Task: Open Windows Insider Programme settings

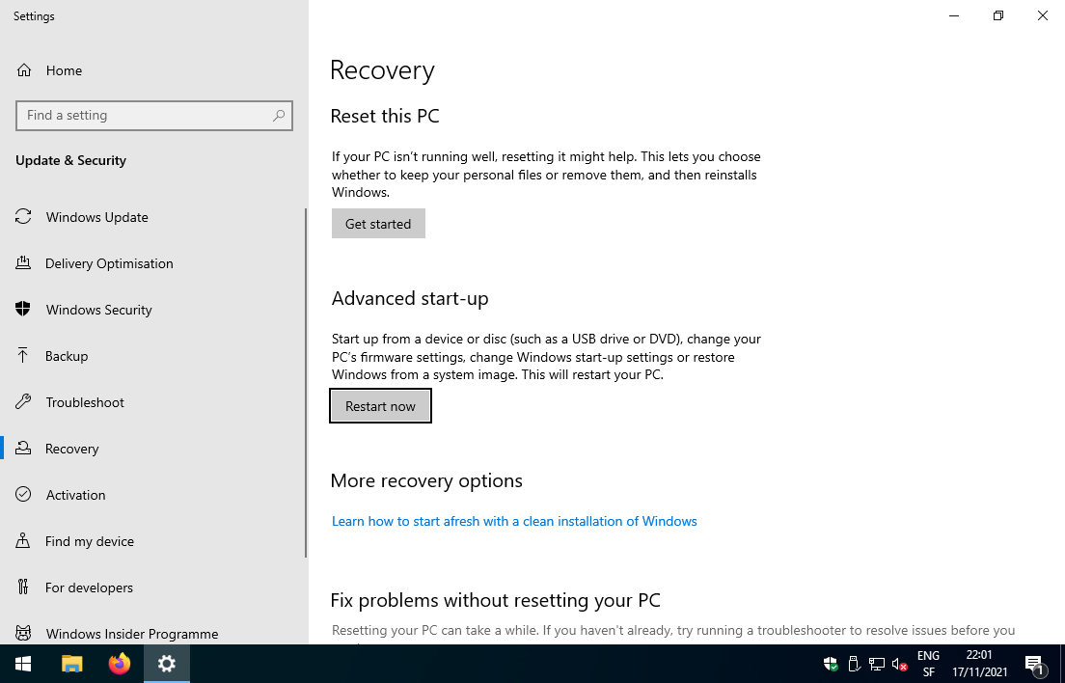Action: tap(132, 633)
